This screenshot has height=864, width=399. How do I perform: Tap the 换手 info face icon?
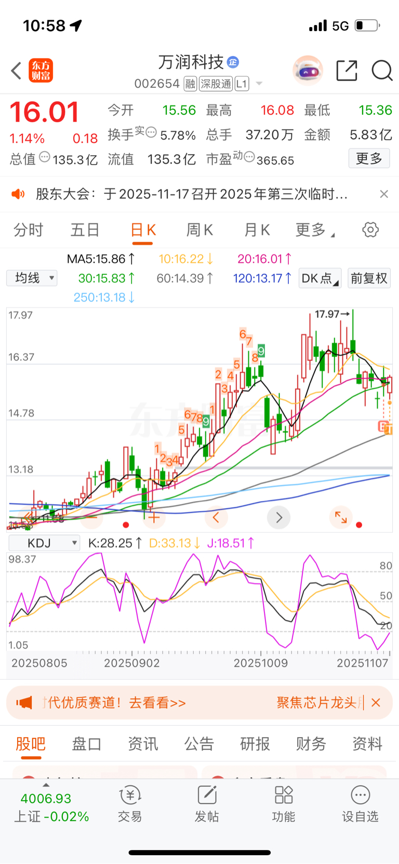151,132
